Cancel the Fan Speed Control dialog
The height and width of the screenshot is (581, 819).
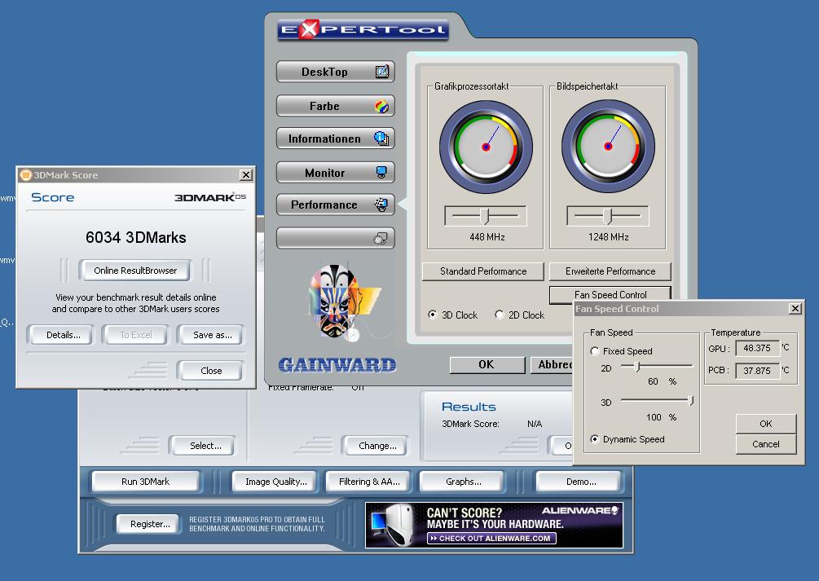coord(766,444)
